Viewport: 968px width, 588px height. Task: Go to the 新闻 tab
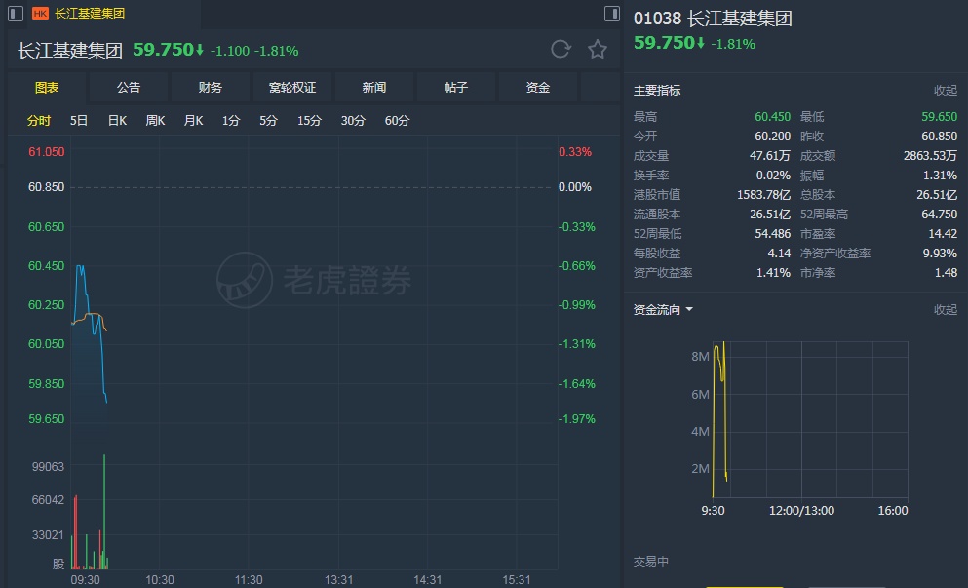[x=374, y=88]
